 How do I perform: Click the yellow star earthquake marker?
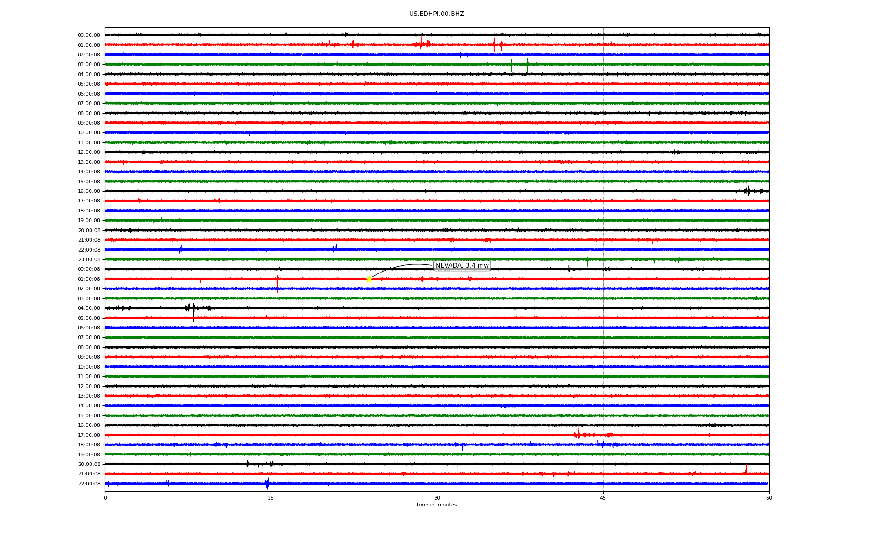tap(369, 279)
